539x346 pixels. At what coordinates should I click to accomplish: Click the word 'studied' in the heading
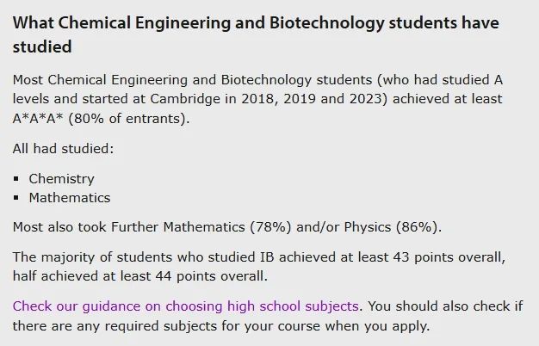pos(42,46)
